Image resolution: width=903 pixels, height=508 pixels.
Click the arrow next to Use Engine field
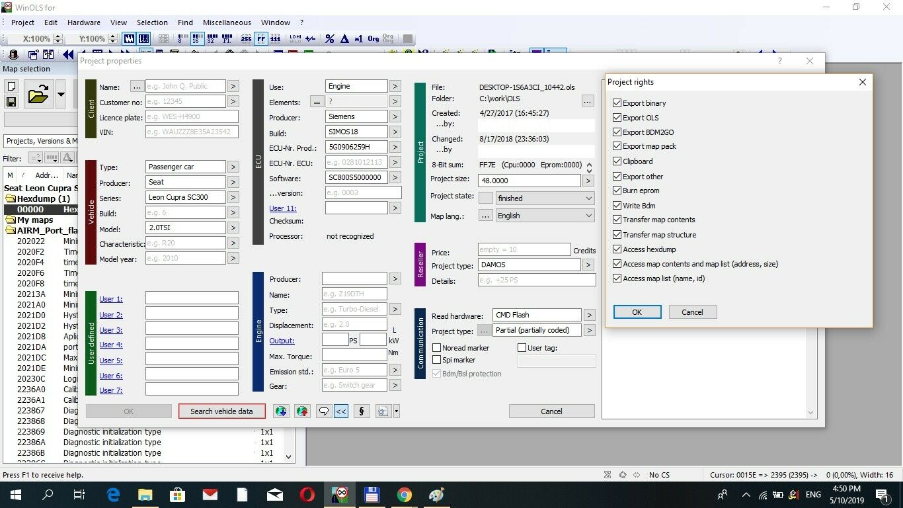pos(395,86)
